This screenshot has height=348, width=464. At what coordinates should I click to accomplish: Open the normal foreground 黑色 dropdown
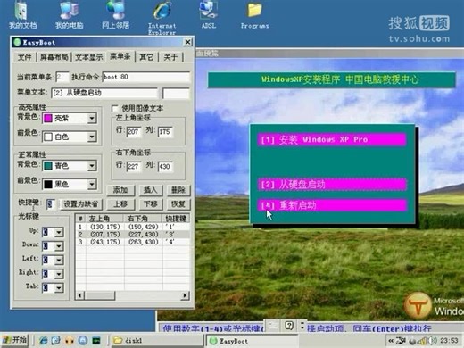coord(92,184)
